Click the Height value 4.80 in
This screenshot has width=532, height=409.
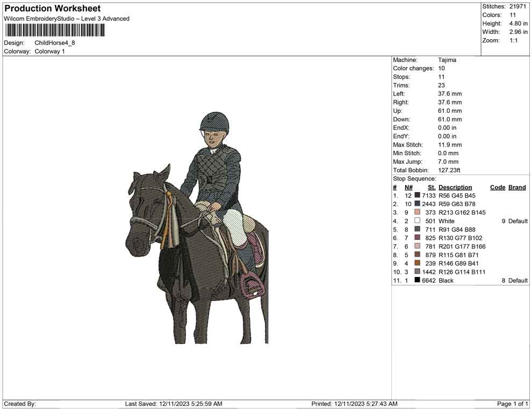[518, 24]
